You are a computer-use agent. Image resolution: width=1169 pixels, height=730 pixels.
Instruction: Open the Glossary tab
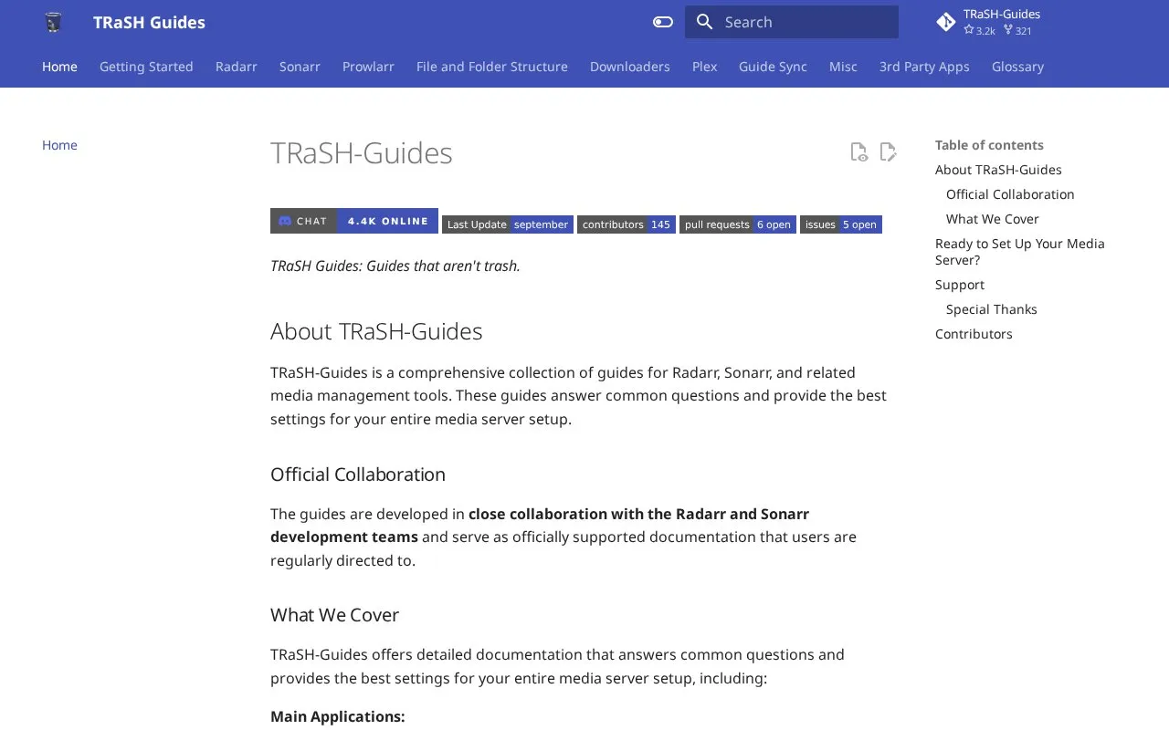click(1017, 67)
